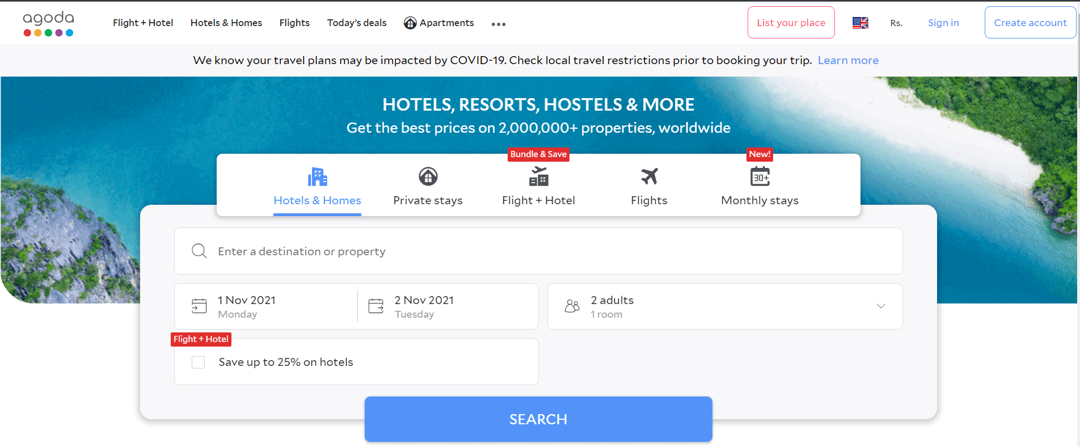Open the check-in date 1 Nov 2021
Viewport: 1080px width, 447px height.
point(265,306)
